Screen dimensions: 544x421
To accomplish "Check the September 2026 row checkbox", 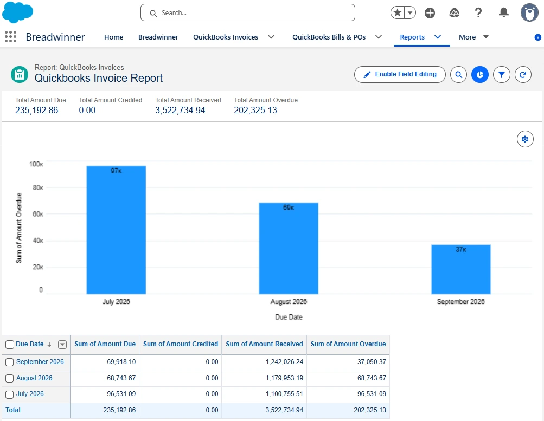I will coord(10,362).
